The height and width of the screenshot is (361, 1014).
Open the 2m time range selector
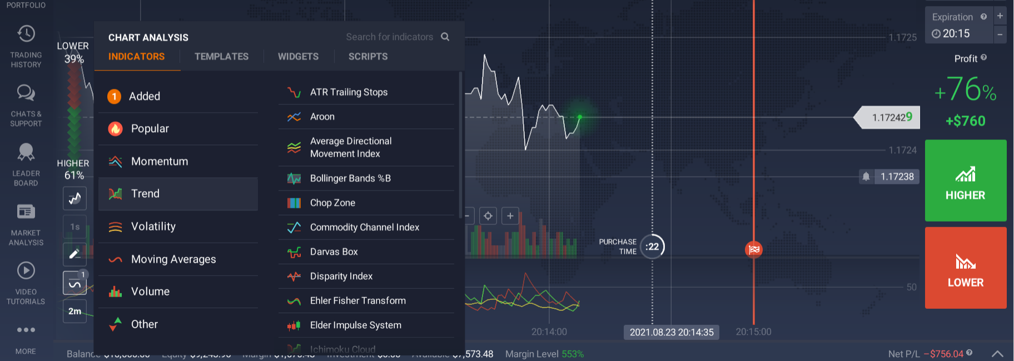[x=74, y=311]
